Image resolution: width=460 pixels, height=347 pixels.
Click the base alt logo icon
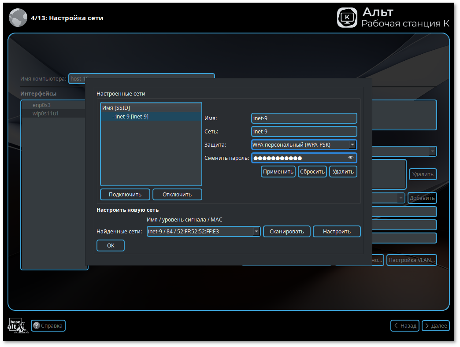(18, 325)
